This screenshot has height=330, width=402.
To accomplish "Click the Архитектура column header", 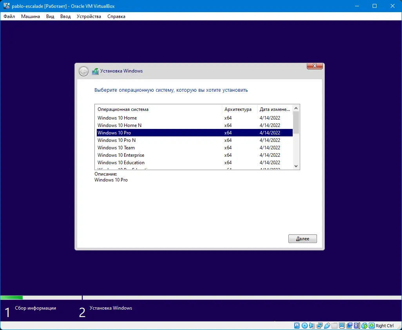I will point(239,109).
